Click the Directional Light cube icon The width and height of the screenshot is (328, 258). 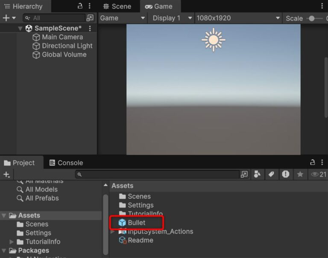36,46
